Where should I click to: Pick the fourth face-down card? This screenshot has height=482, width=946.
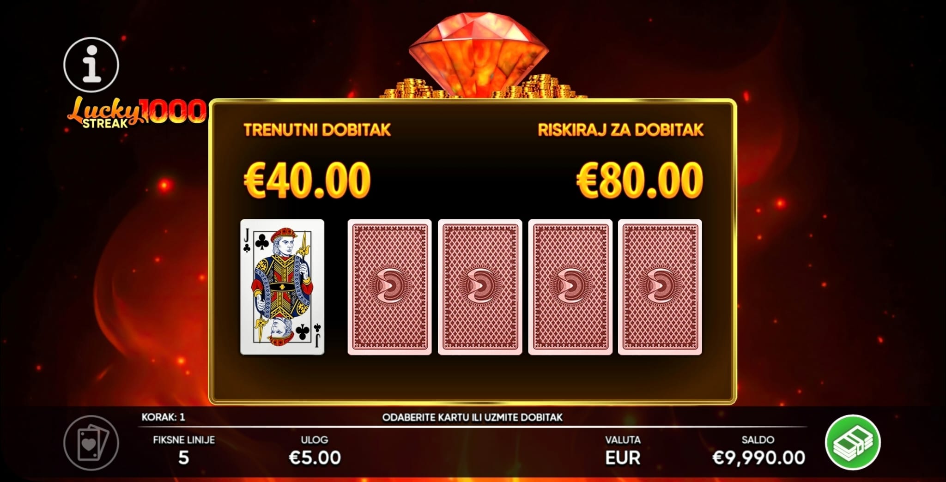click(x=660, y=287)
